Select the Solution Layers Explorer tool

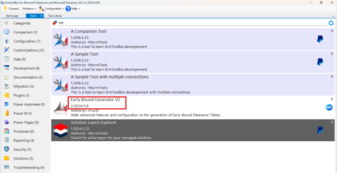click(93, 123)
